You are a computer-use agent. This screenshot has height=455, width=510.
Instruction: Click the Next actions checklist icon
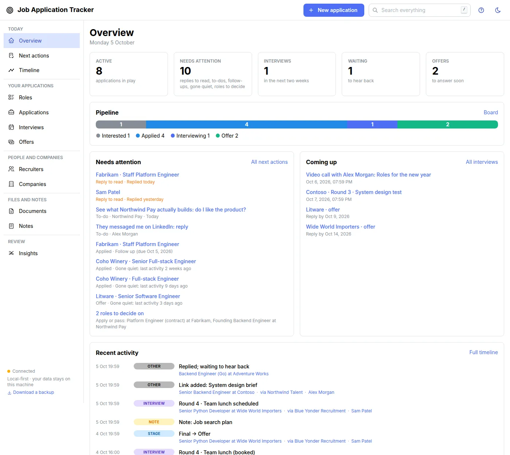[11, 56]
